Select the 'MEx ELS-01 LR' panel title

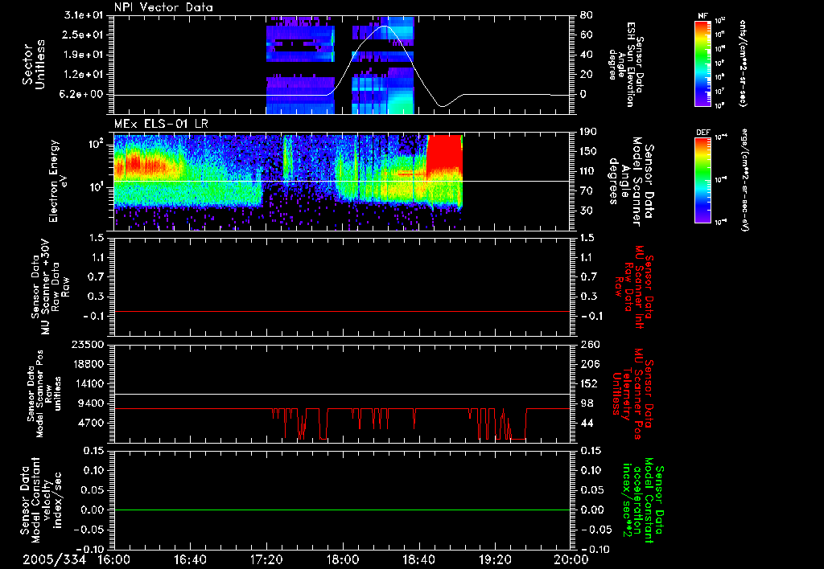(160, 124)
